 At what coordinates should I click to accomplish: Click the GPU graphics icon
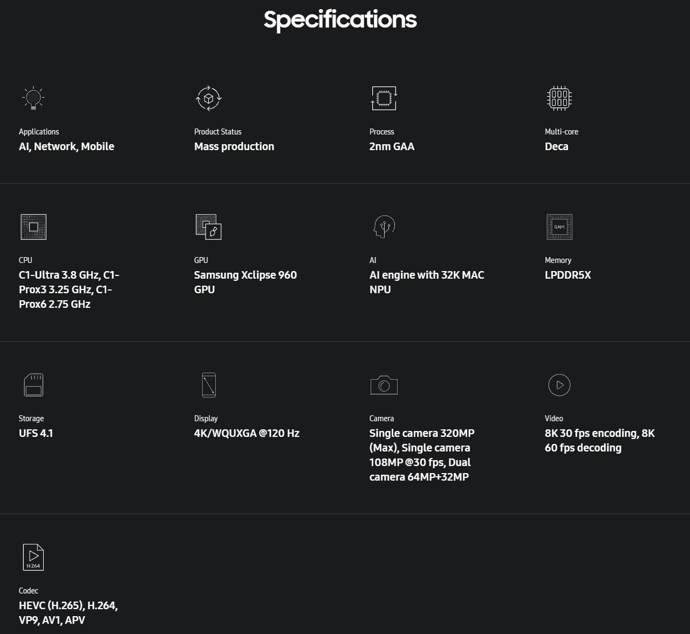coord(209,227)
